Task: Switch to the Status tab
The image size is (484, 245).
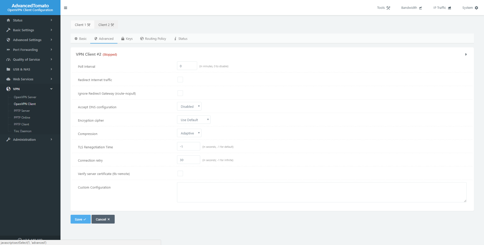Action: tap(181, 39)
